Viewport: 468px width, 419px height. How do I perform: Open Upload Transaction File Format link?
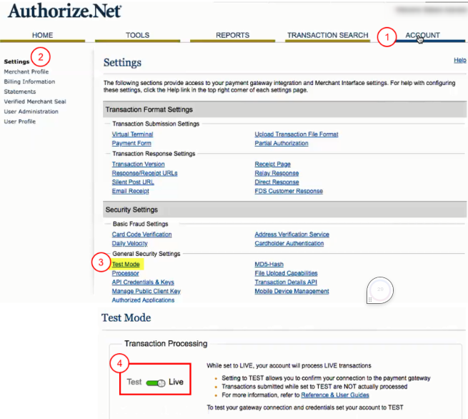[297, 134]
